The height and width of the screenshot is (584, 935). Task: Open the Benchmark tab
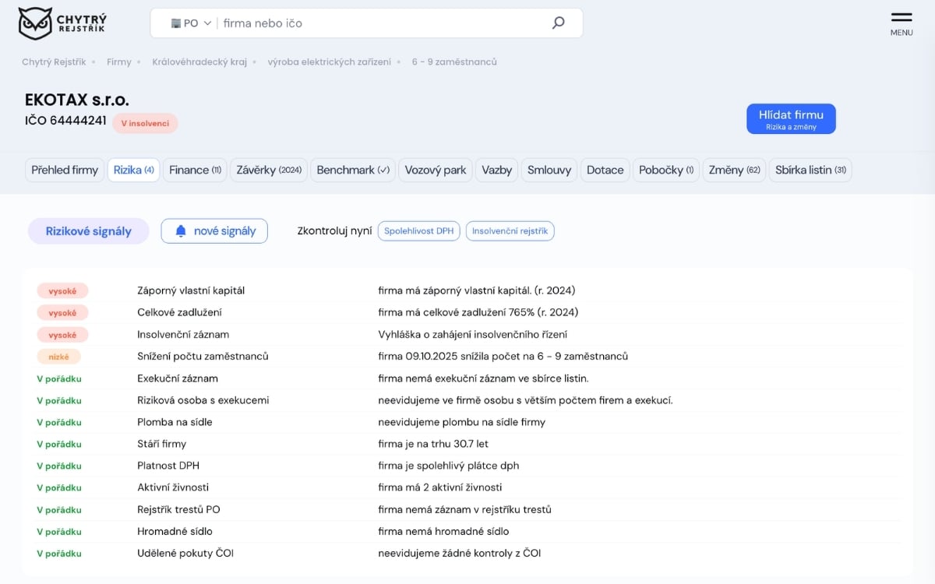click(353, 170)
